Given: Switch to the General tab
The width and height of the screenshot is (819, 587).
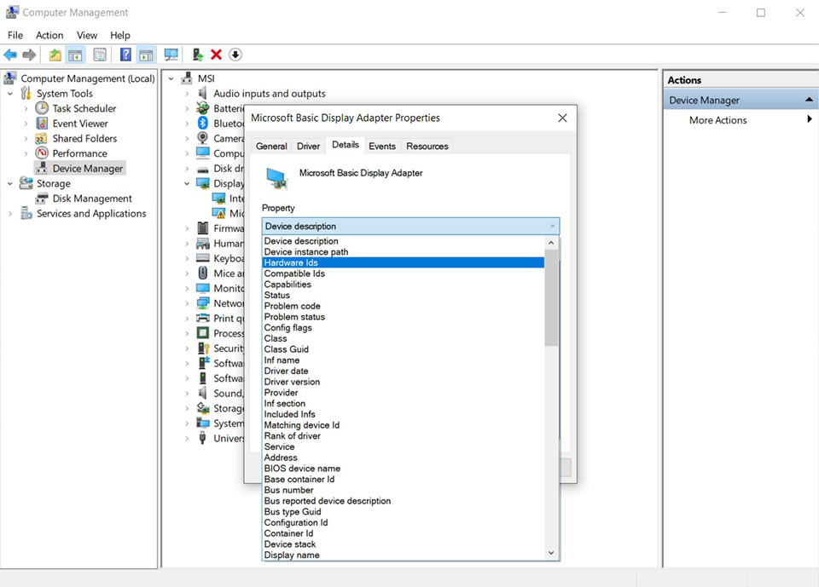Looking at the screenshot, I should point(271,146).
